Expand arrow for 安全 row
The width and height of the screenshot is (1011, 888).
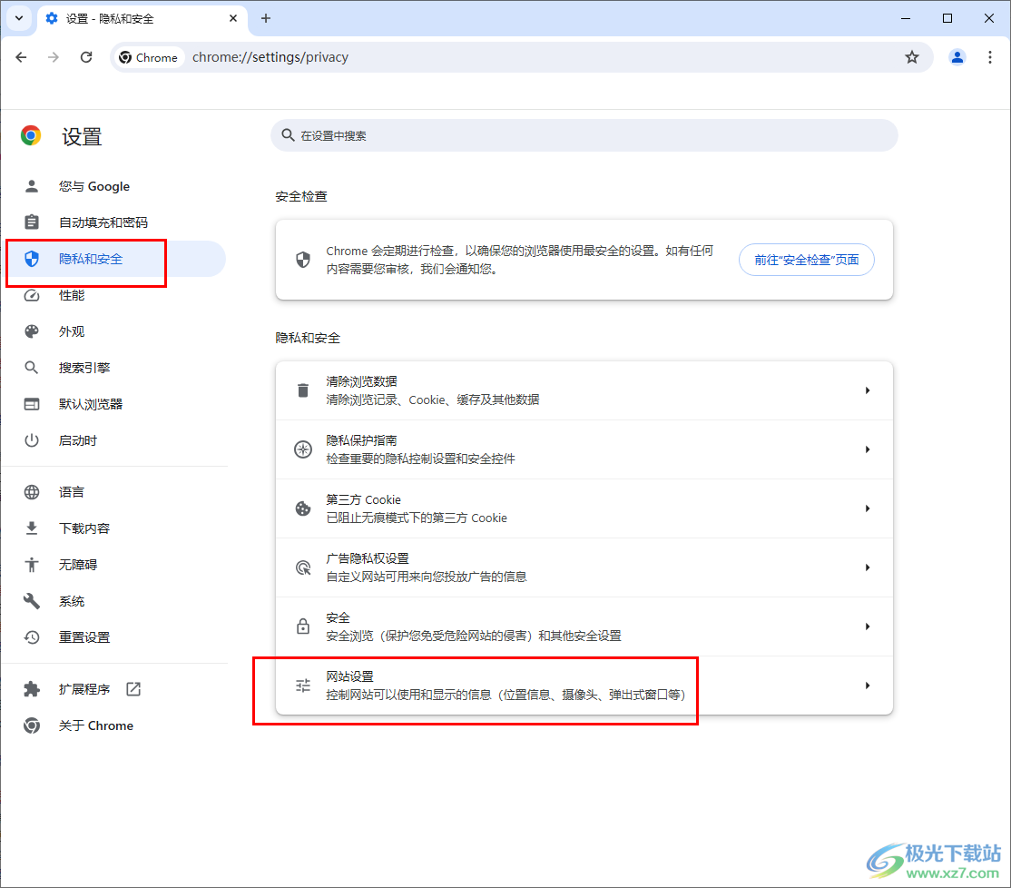(868, 627)
